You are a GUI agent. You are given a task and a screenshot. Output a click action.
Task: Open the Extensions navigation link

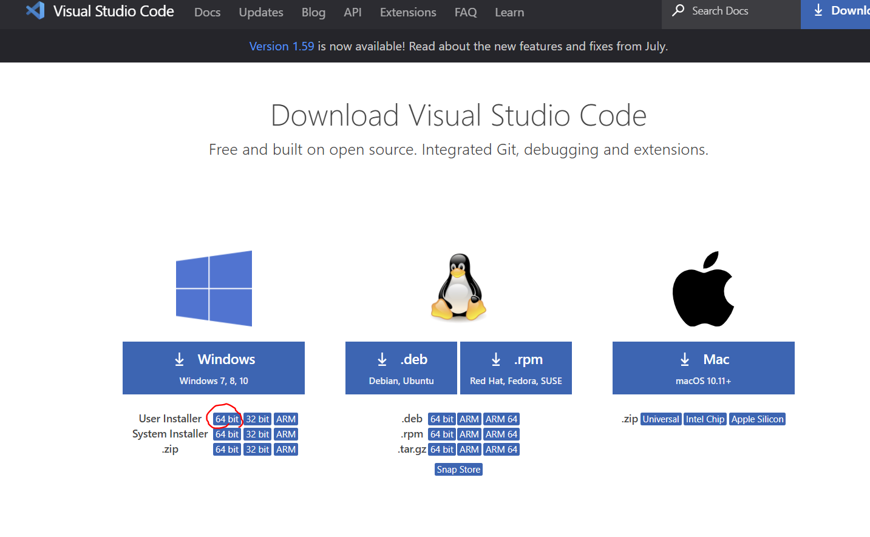pos(408,12)
